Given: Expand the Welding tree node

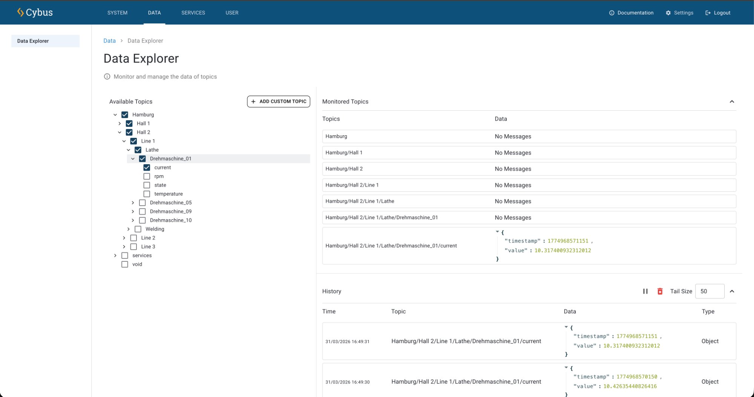Looking at the screenshot, I should [129, 229].
